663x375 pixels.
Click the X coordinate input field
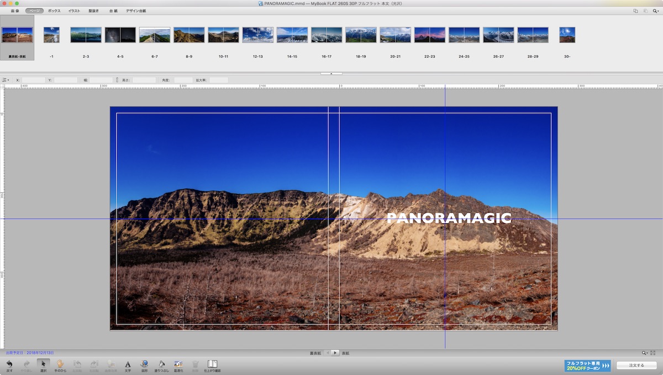[x=33, y=80]
